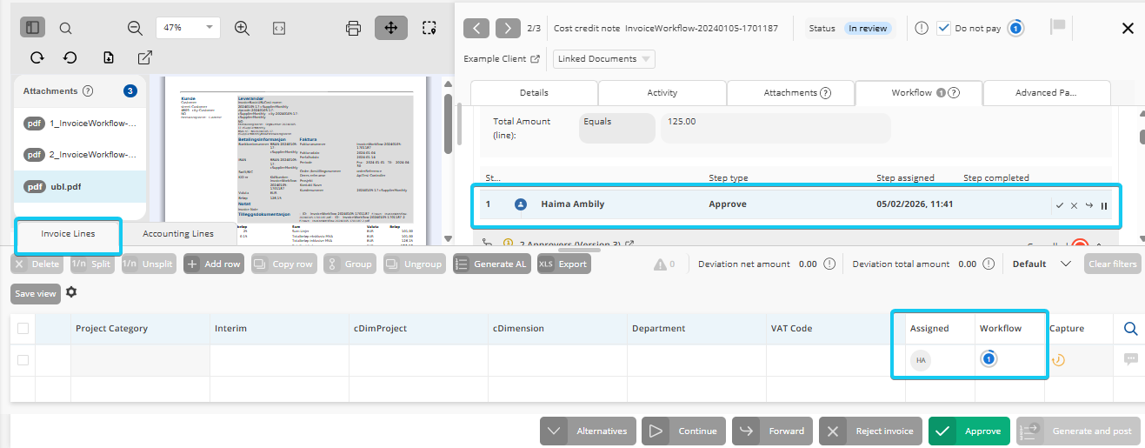Uncheck the Do not pay checkbox
The width and height of the screenshot is (1145, 448).
coord(943,28)
